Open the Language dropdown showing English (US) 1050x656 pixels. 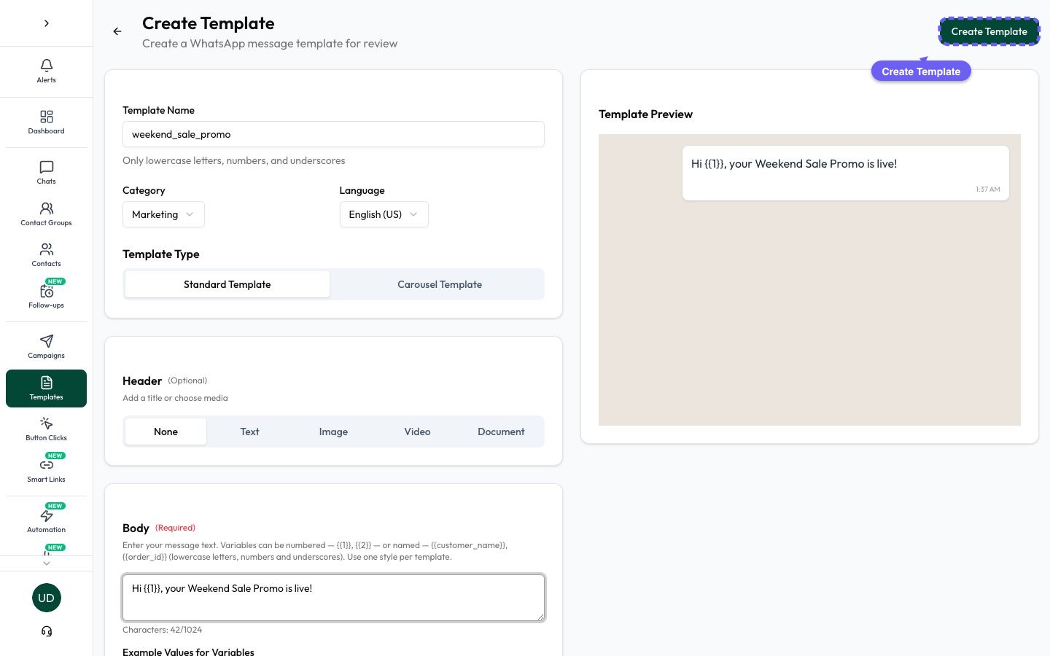click(x=384, y=214)
